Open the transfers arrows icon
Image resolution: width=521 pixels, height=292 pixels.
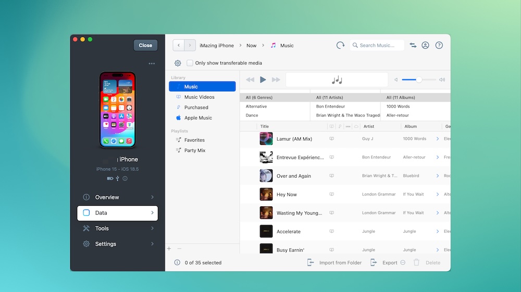pyautogui.click(x=413, y=45)
